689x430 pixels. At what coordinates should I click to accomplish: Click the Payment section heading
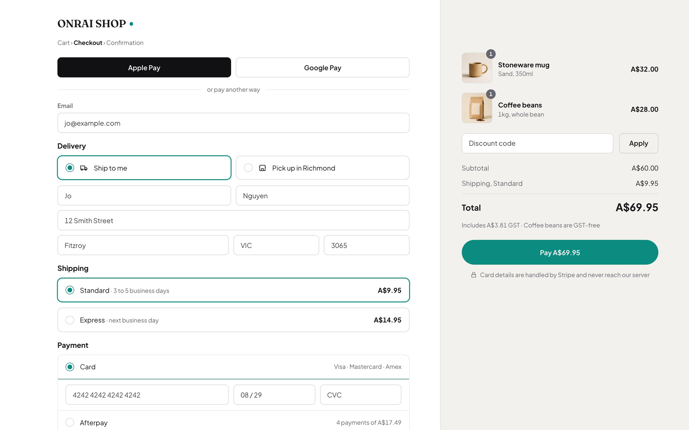pos(72,345)
